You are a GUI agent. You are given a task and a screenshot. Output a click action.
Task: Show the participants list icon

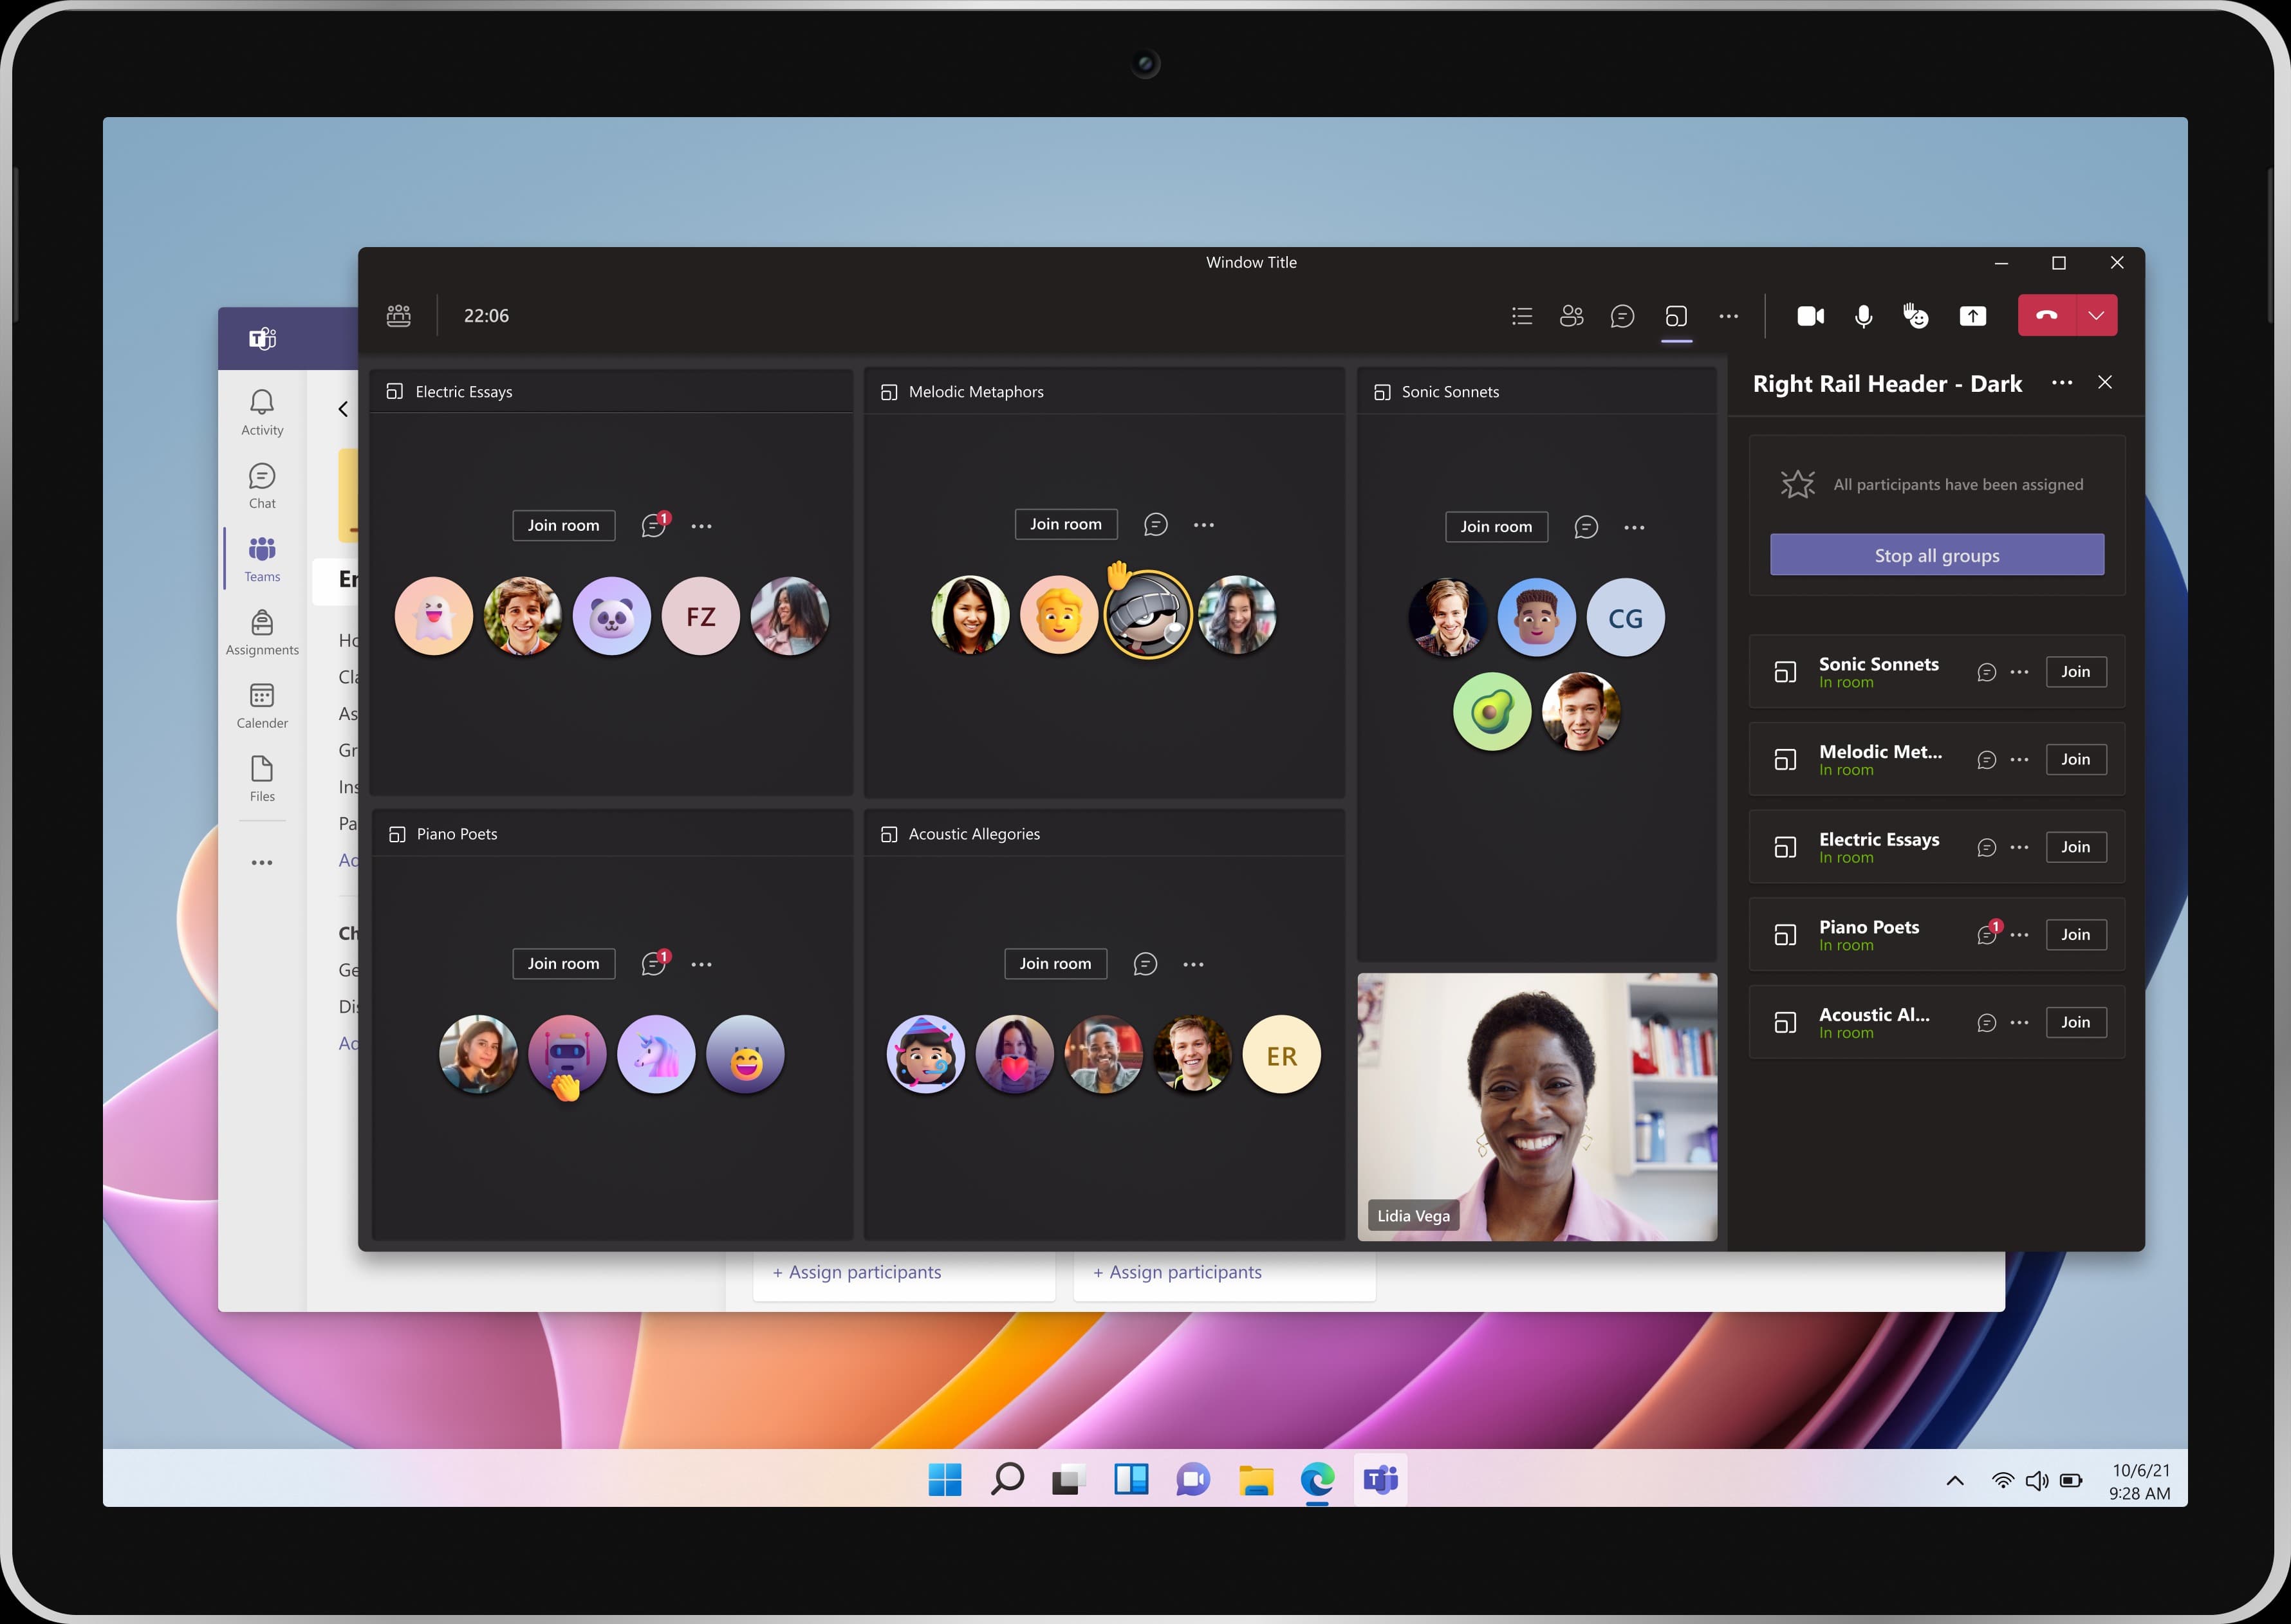coord(1571,315)
